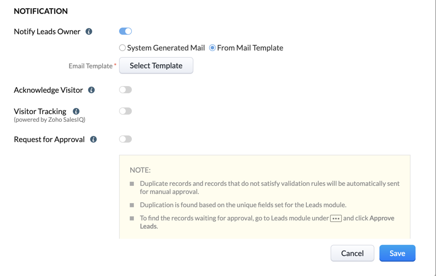The height and width of the screenshot is (276, 436).
Task: Click the info icon next to Request for Approval
Action: click(x=94, y=140)
